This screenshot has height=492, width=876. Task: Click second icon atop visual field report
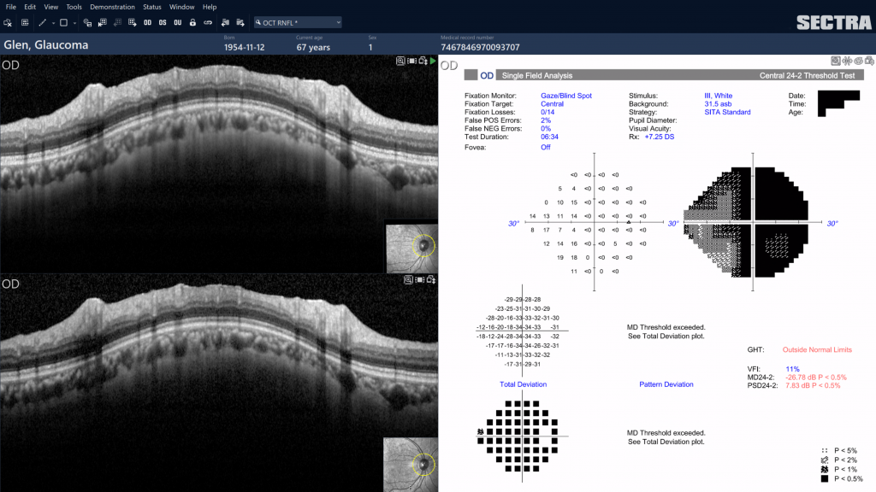click(848, 61)
